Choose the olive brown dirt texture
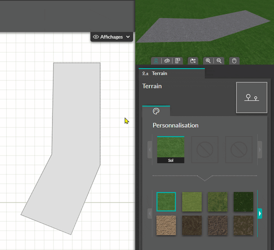This screenshot has width=274, height=250. coord(243,226)
